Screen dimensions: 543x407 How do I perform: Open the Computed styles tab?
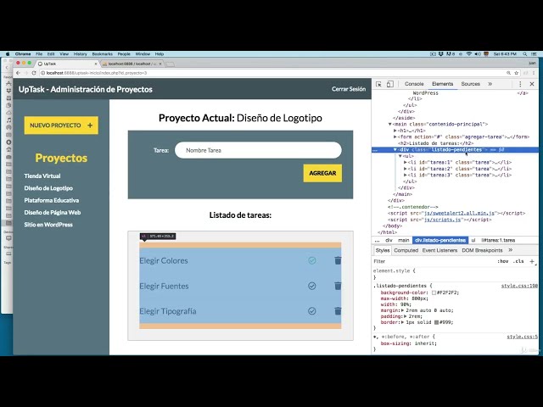(x=406, y=250)
